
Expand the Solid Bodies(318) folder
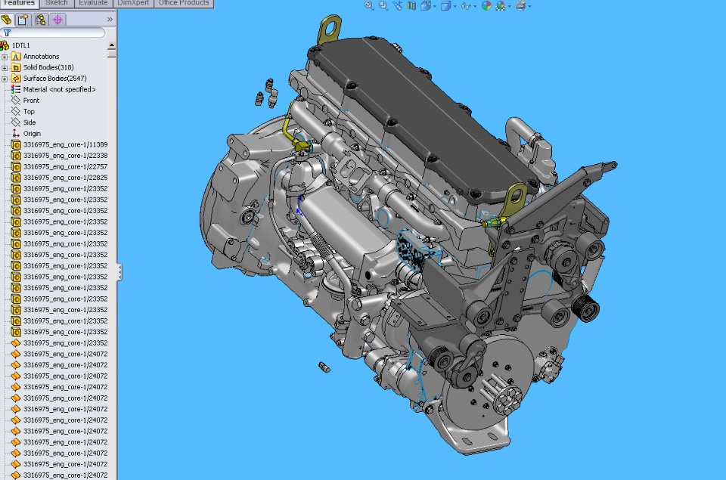pos(5,67)
